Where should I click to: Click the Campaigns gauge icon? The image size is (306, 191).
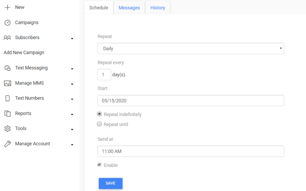[7, 23]
